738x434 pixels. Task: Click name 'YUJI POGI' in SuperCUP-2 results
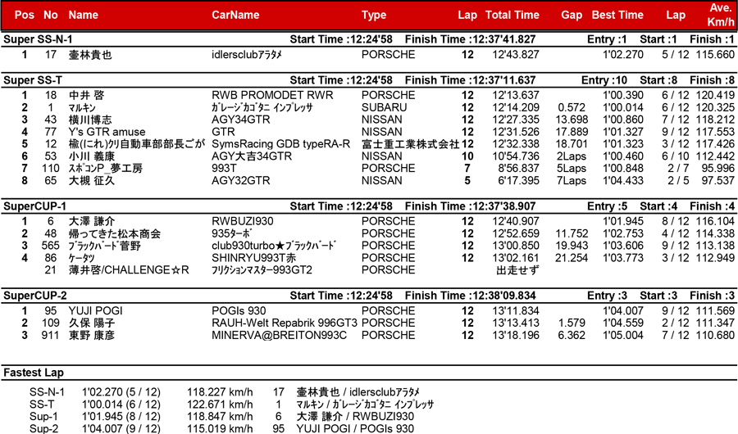pyautogui.click(x=96, y=311)
